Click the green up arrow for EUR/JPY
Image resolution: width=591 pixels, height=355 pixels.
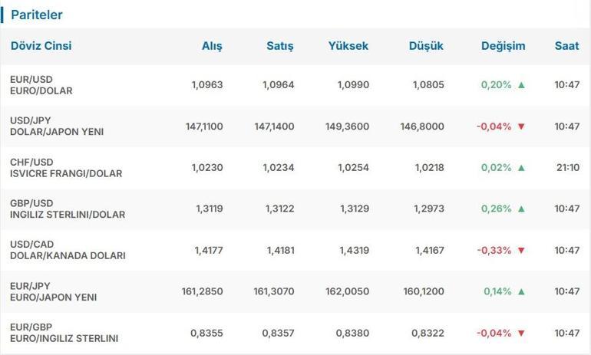pos(522,292)
